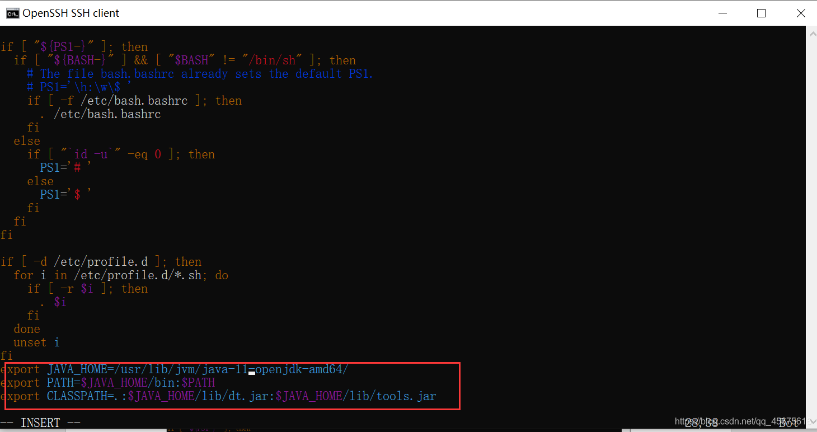Image resolution: width=817 pixels, height=432 pixels.
Task: Click the line 'if [ "`id -u`" -eq 0 ]; then'
Action: point(121,154)
